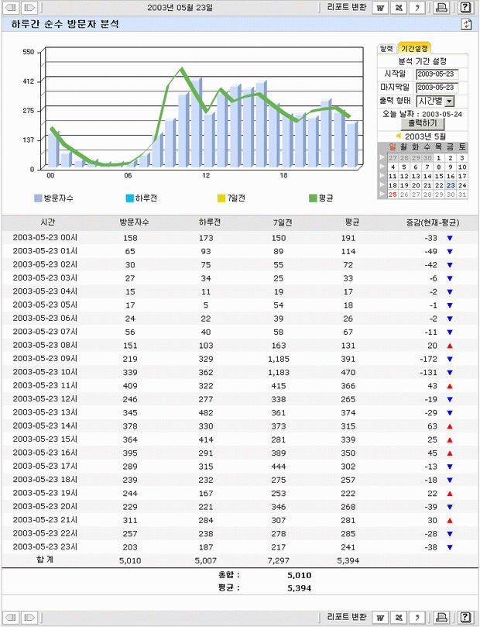Click the 증감(현재-평균) column header

coord(433,222)
